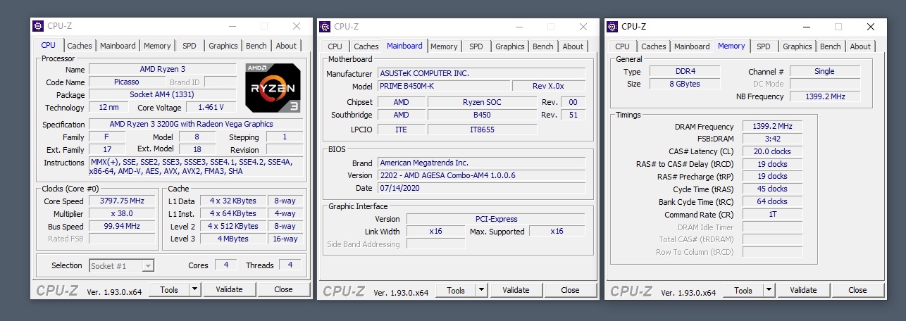Click the AMD Ryzen 3 logo image
The image size is (906, 321).
pos(272,88)
